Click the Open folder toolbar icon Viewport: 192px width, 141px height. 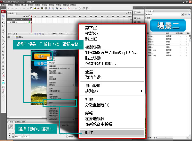(x=35, y=8)
